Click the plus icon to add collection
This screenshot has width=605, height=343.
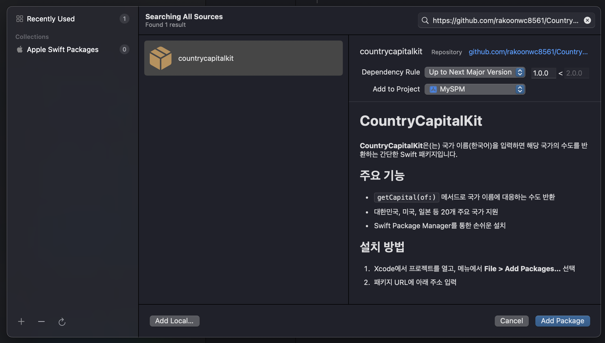(21, 321)
